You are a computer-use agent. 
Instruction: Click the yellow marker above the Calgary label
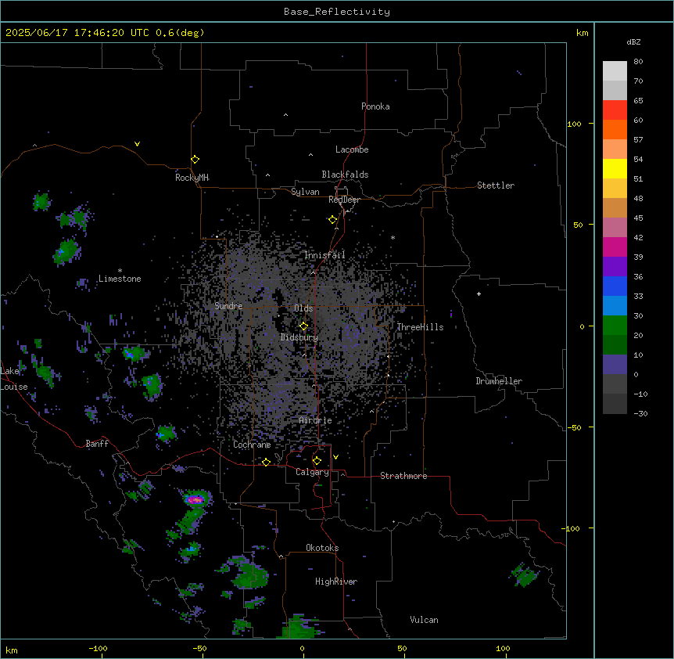(317, 461)
